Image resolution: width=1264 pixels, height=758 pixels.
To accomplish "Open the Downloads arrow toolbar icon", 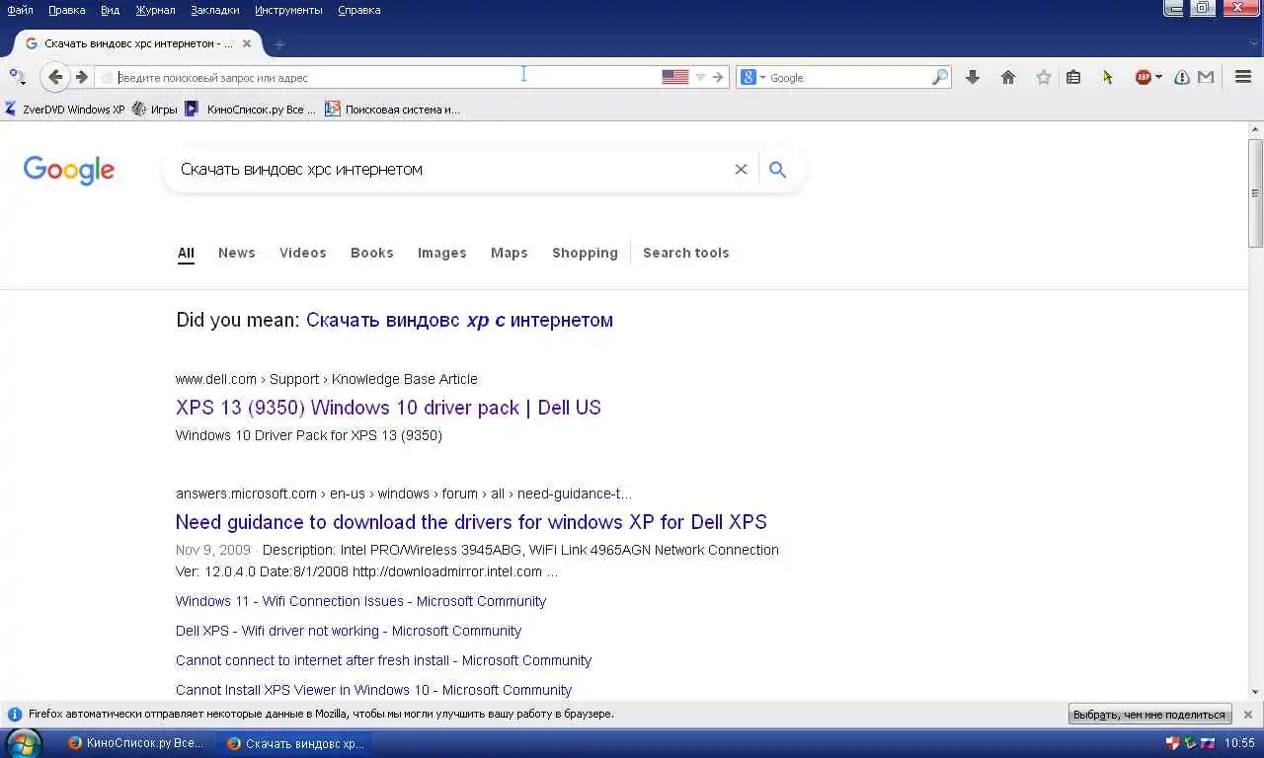I will (x=973, y=77).
